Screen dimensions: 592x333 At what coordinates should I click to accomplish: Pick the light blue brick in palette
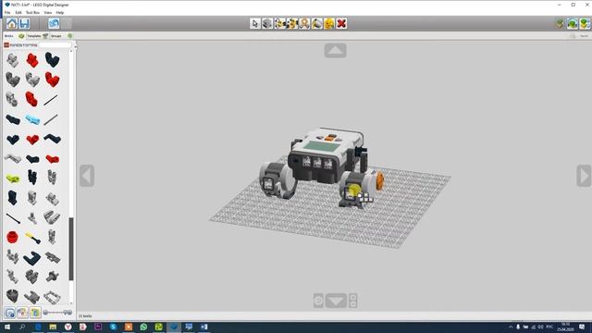[32, 120]
